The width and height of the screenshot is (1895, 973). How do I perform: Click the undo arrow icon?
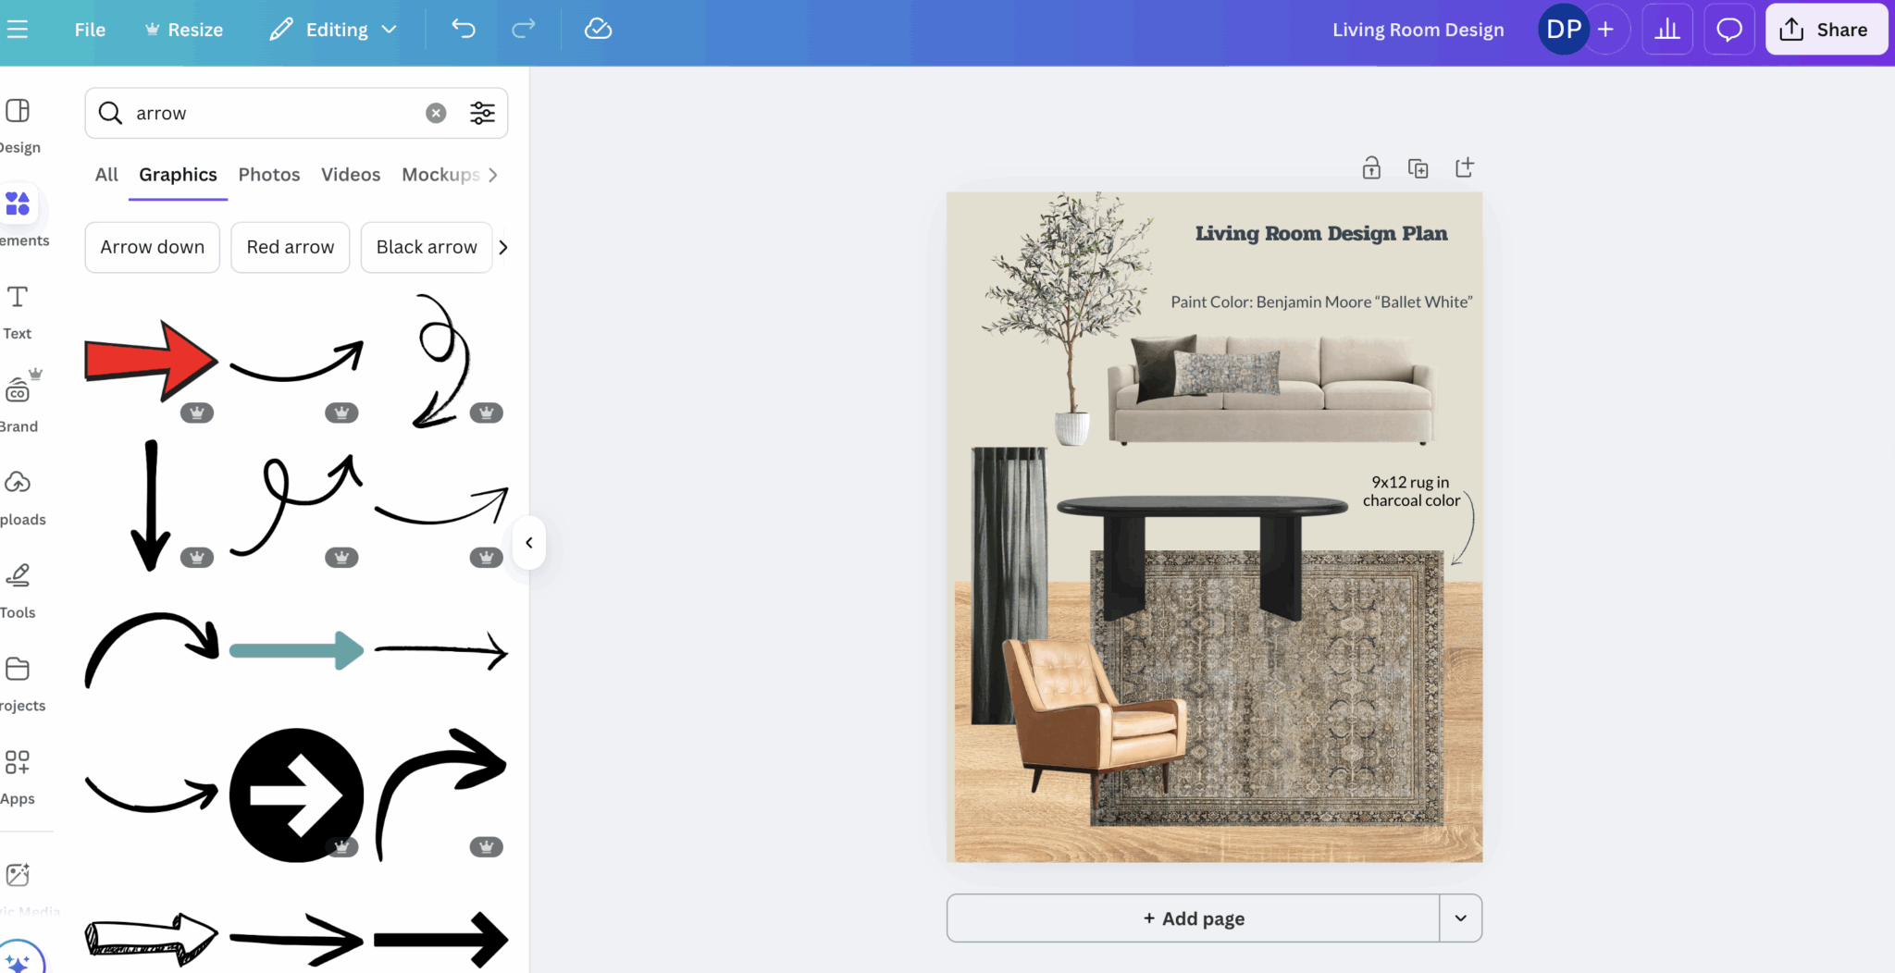point(464,30)
